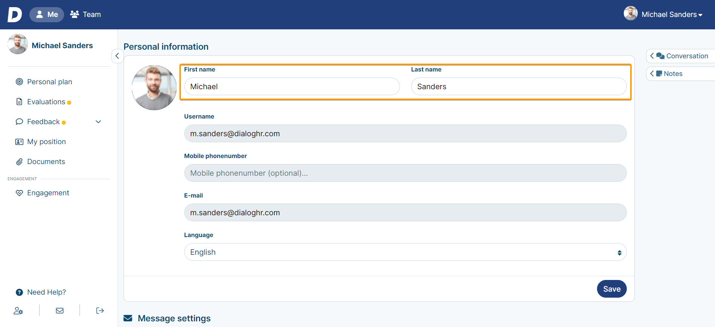Image resolution: width=715 pixels, height=327 pixels.
Task: Switch to the Me tab
Action: coord(47,15)
